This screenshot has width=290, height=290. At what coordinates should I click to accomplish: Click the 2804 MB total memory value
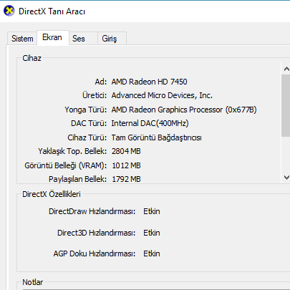pos(126,151)
